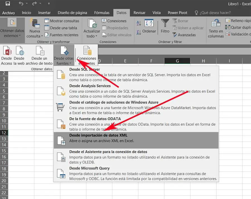The width and height of the screenshot is (251, 199).
Task: Select column E header
Action: 125,61
